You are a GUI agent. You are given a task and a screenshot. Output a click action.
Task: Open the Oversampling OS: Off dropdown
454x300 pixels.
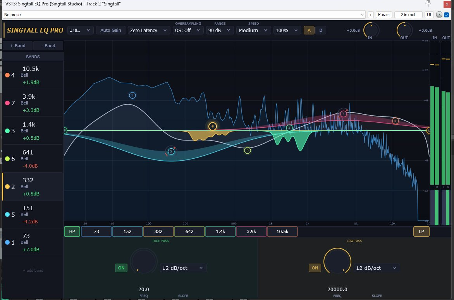click(187, 30)
